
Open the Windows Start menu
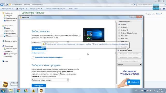coord(3,91)
